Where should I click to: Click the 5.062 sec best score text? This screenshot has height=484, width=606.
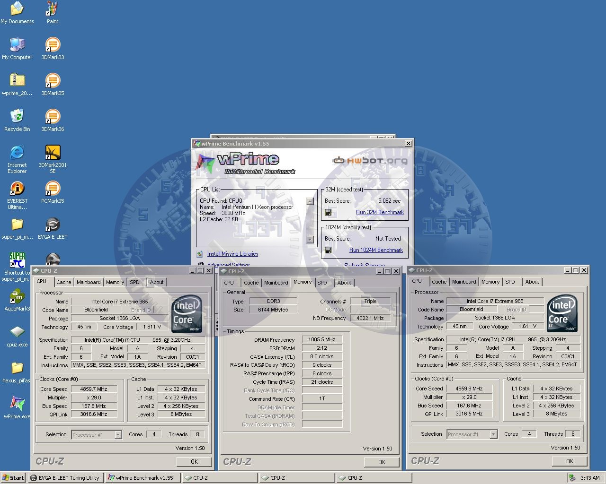pyautogui.click(x=389, y=201)
